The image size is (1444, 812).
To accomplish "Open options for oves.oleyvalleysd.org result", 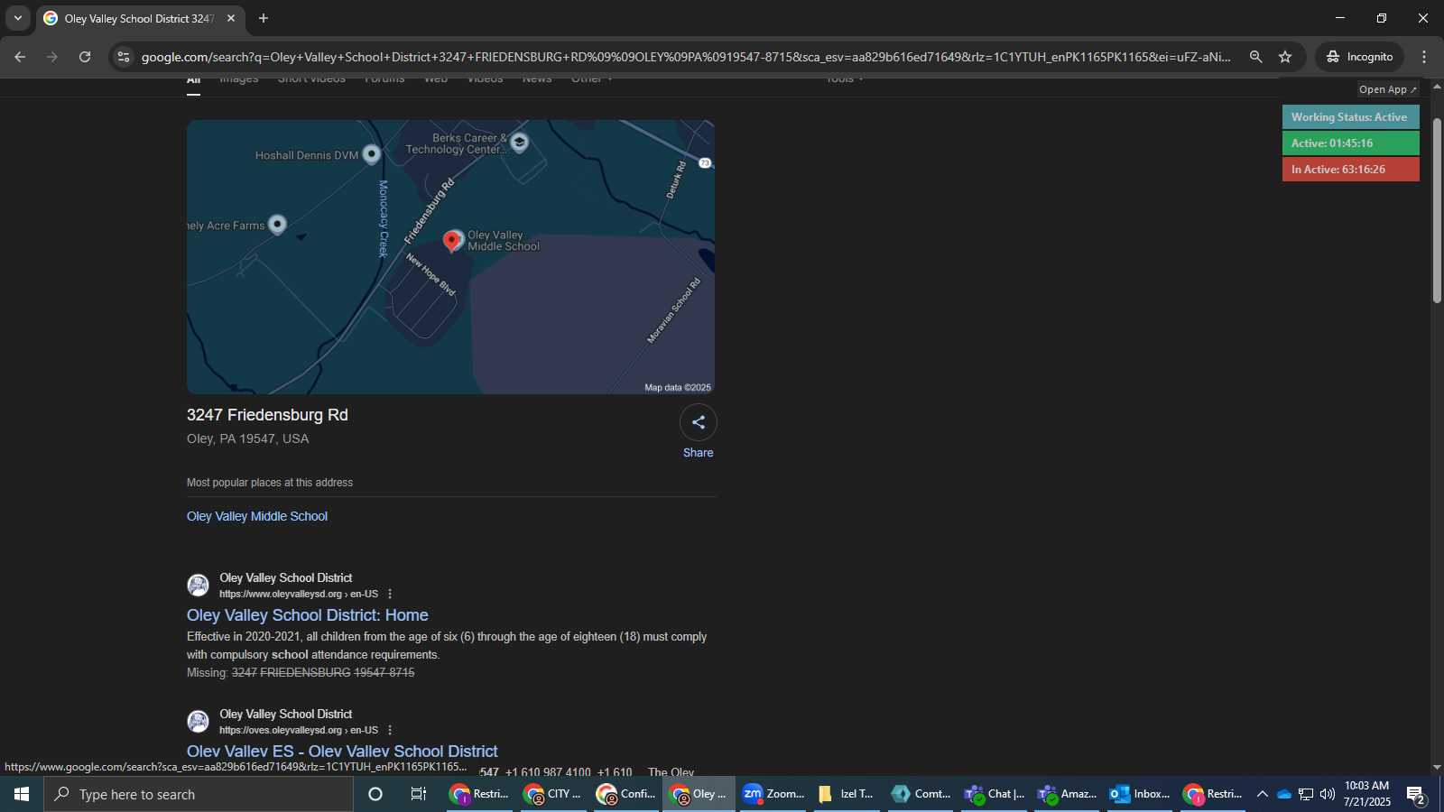I will (390, 730).
